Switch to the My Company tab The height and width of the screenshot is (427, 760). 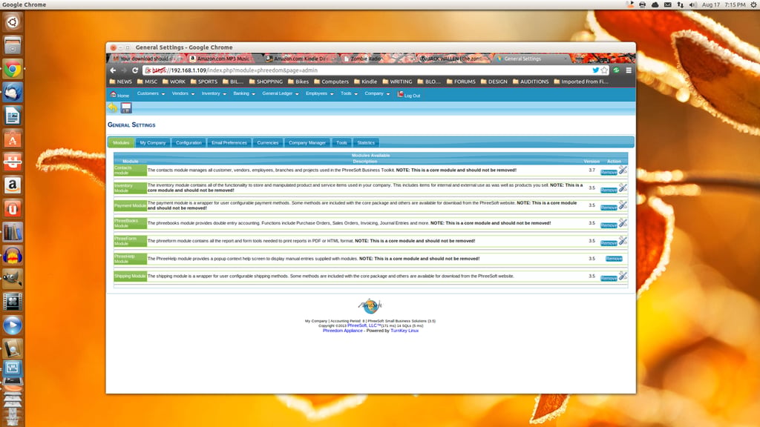pos(153,143)
